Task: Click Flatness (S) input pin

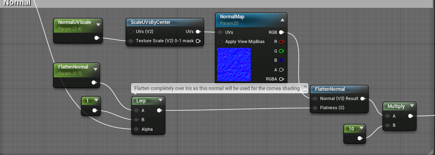Action: (315, 108)
